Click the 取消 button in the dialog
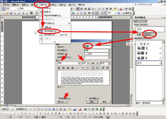166x119 pixels. 105,102
